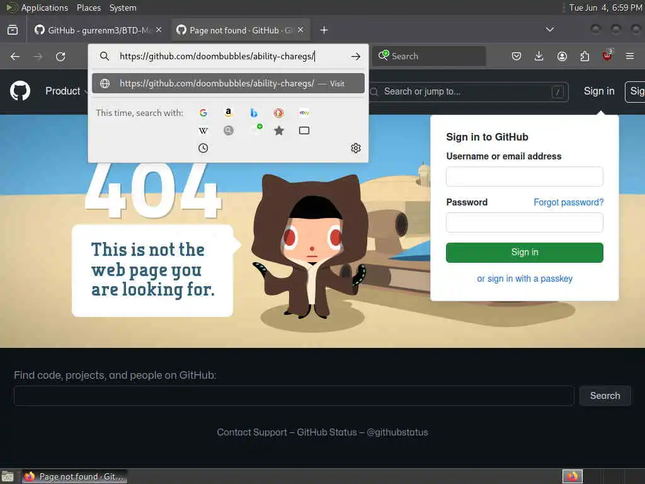Open the @githubstatus link
This screenshot has width=645, height=484.
(x=397, y=432)
